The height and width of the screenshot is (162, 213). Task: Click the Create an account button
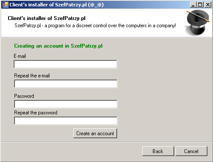tap(95, 133)
